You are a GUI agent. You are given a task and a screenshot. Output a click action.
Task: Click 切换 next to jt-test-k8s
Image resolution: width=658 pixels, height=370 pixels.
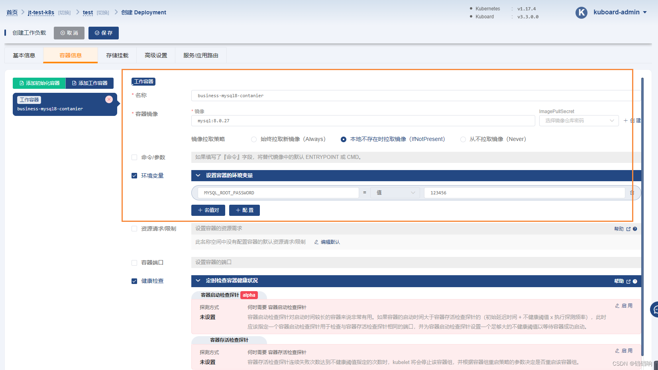pyautogui.click(x=64, y=13)
